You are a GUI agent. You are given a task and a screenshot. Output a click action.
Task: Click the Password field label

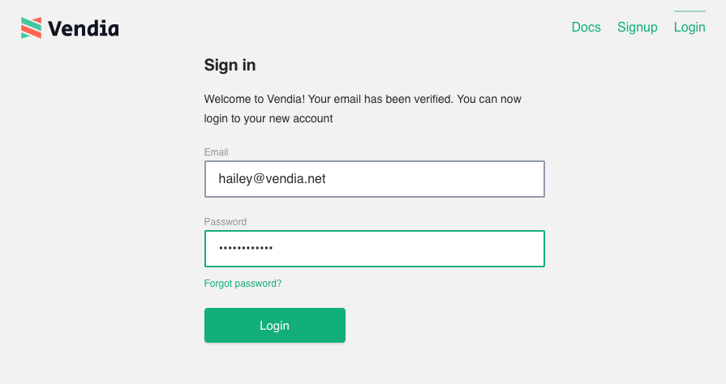(225, 222)
